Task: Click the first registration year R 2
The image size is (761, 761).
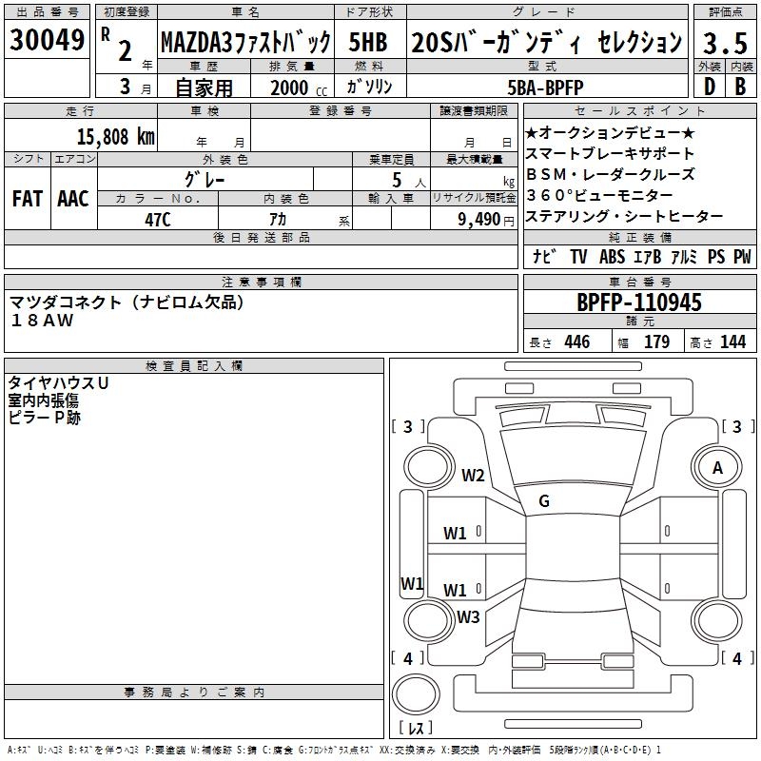Action: click(x=118, y=45)
